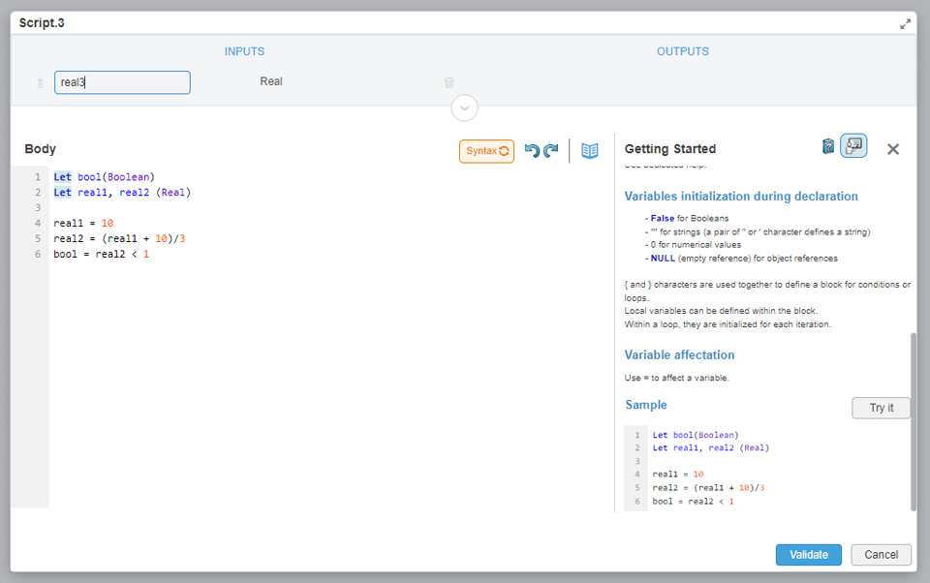Open the help book with question mark
Image resolution: width=930 pixels, height=583 pixels.
828,147
